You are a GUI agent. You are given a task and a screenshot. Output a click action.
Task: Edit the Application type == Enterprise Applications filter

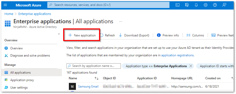point(156,66)
